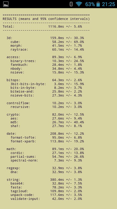Select the 3d category result row
The image size is (117, 209).
tap(45, 38)
